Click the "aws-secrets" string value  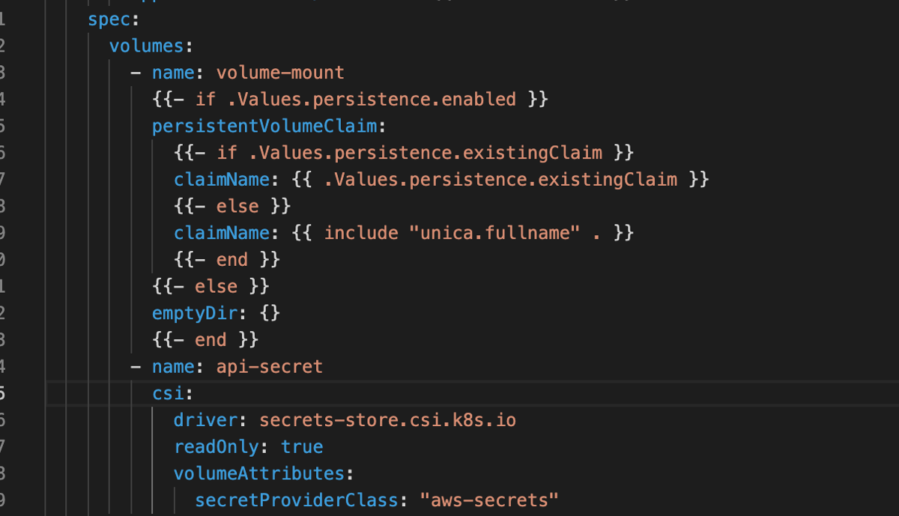pyautogui.click(x=495, y=500)
